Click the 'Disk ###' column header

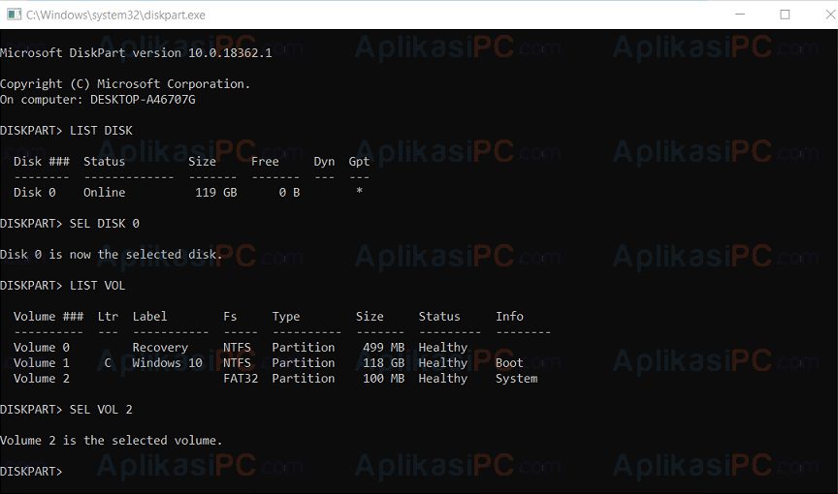click(41, 161)
